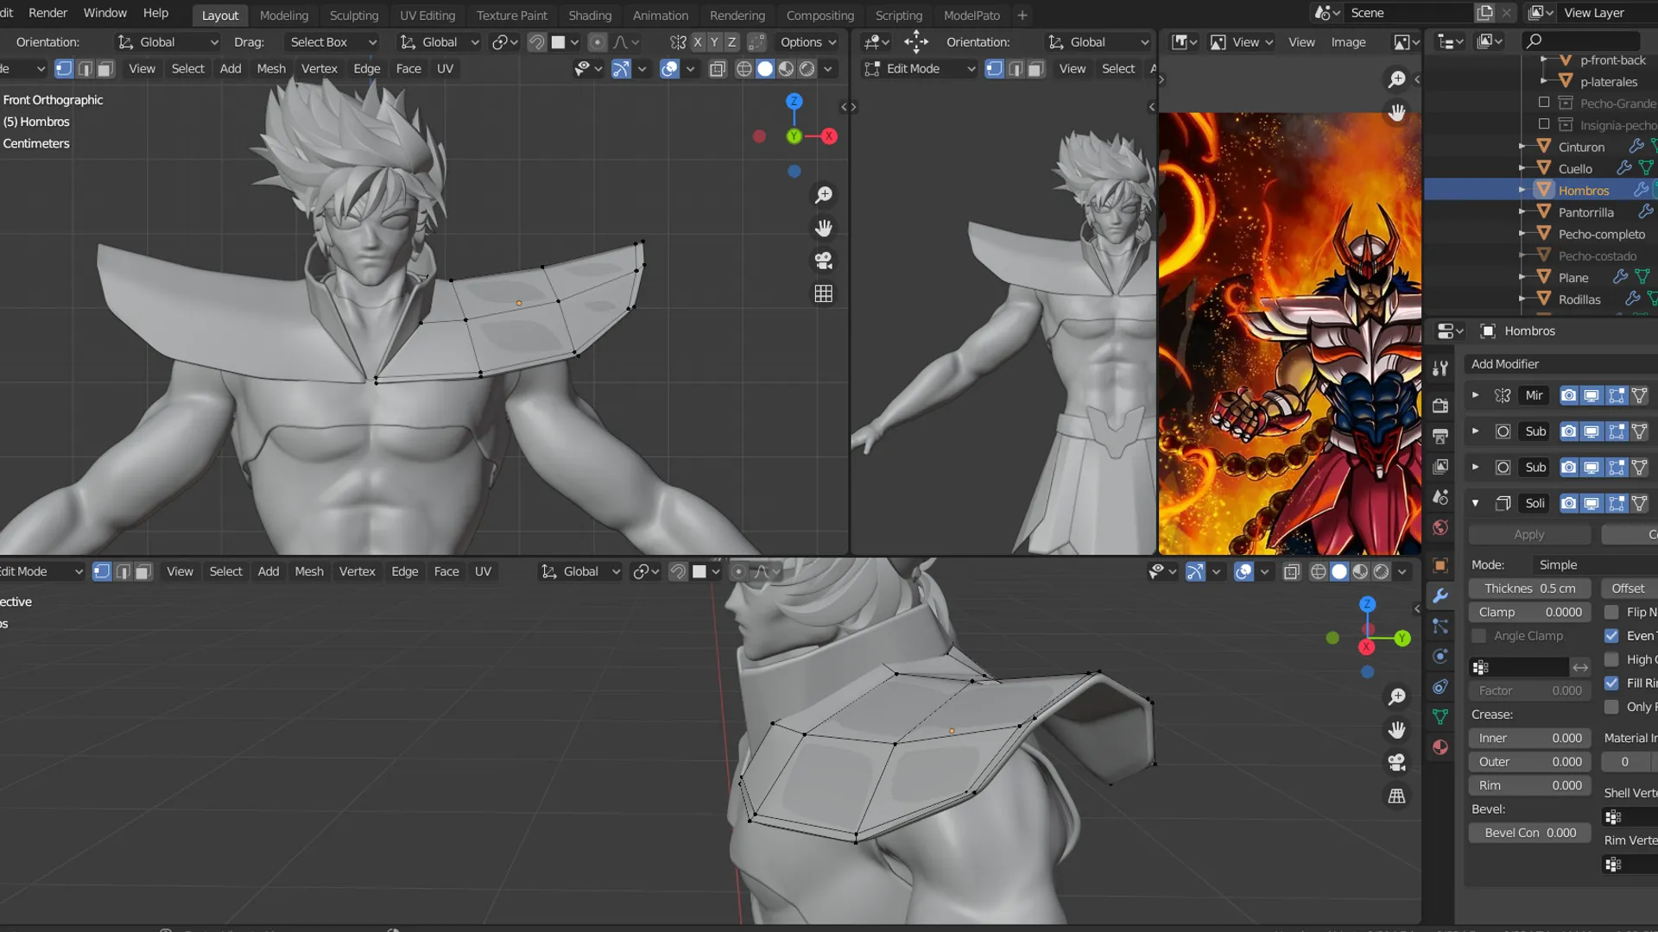Viewport: 1658px width, 932px height.
Task: Open the Solidify Mode dropdown set to Simple
Action: click(x=1594, y=565)
